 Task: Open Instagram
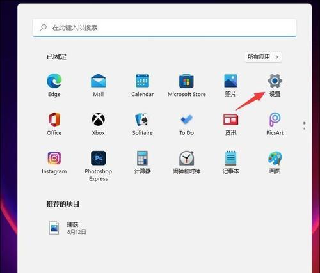click(54, 162)
